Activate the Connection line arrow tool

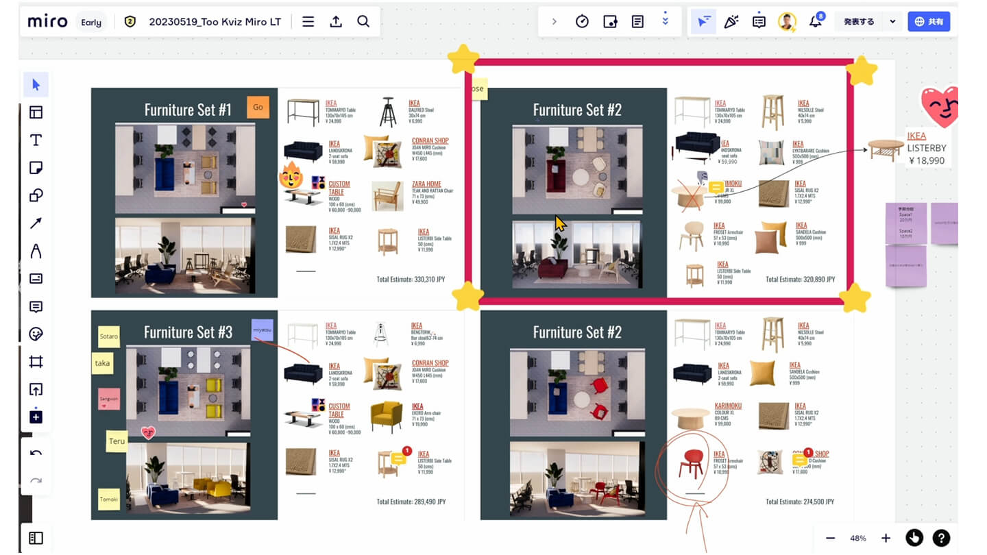point(36,223)
